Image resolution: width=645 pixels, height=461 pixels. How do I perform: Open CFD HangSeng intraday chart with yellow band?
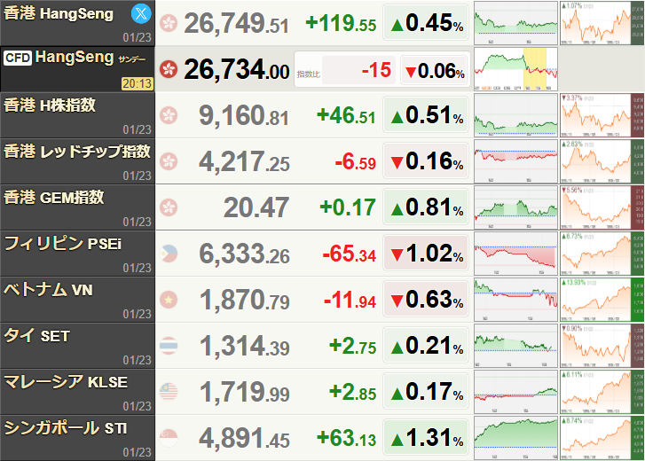(515, 69)
